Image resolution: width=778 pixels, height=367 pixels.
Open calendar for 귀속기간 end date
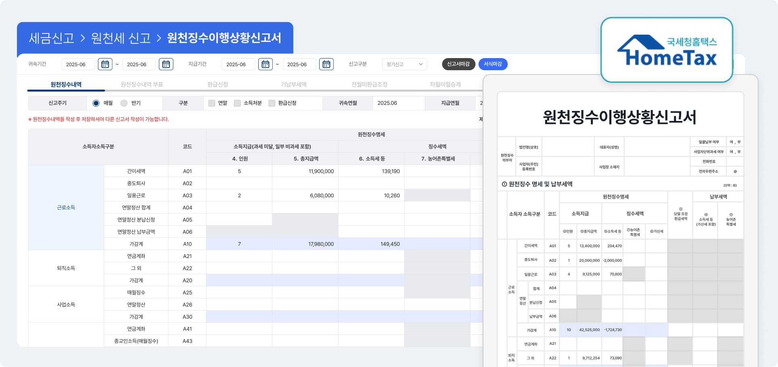[x=166, y=64]
